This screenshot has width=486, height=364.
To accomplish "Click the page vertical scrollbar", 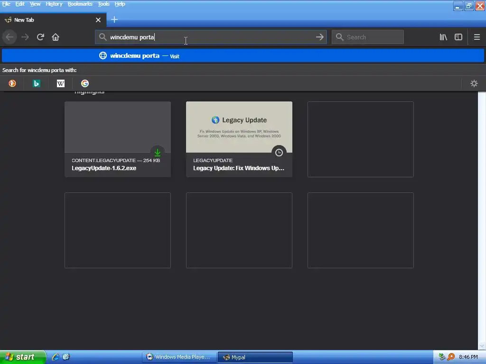I will click(x=482, y=220).
